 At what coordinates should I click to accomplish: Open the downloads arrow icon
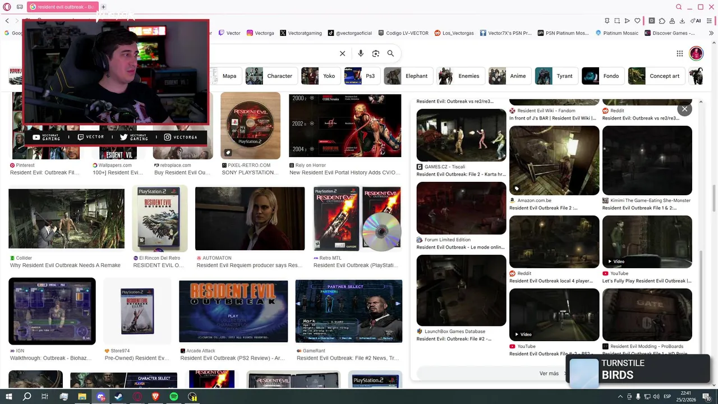click(682, 21)
